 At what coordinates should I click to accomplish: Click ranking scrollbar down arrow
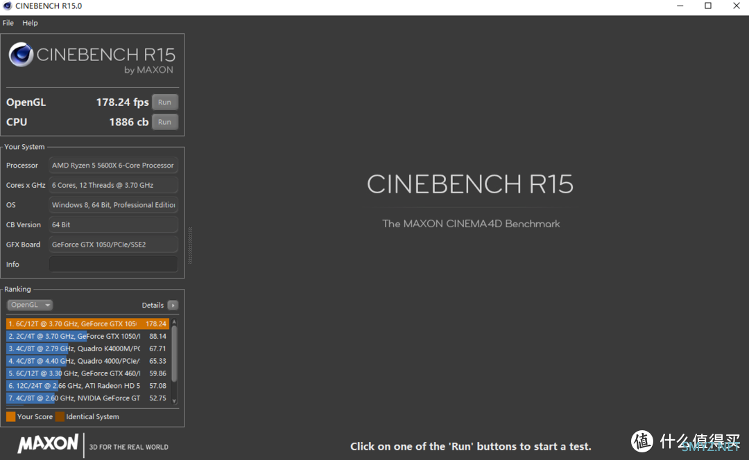(174, 401)
